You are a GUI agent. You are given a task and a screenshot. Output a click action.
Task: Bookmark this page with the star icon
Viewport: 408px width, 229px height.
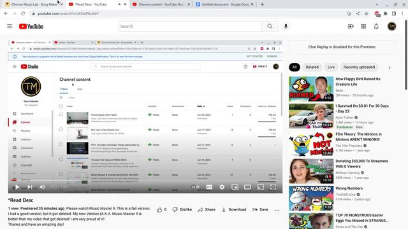[366, 13]
